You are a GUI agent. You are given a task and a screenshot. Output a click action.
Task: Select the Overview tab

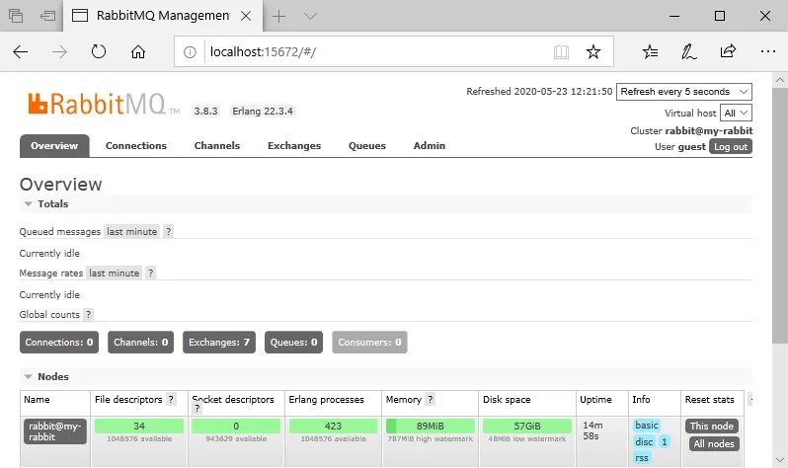(x=54, y=146)
